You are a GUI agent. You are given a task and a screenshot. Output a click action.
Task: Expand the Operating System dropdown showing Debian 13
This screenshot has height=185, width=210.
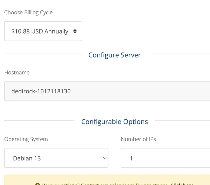coord(56,158)
